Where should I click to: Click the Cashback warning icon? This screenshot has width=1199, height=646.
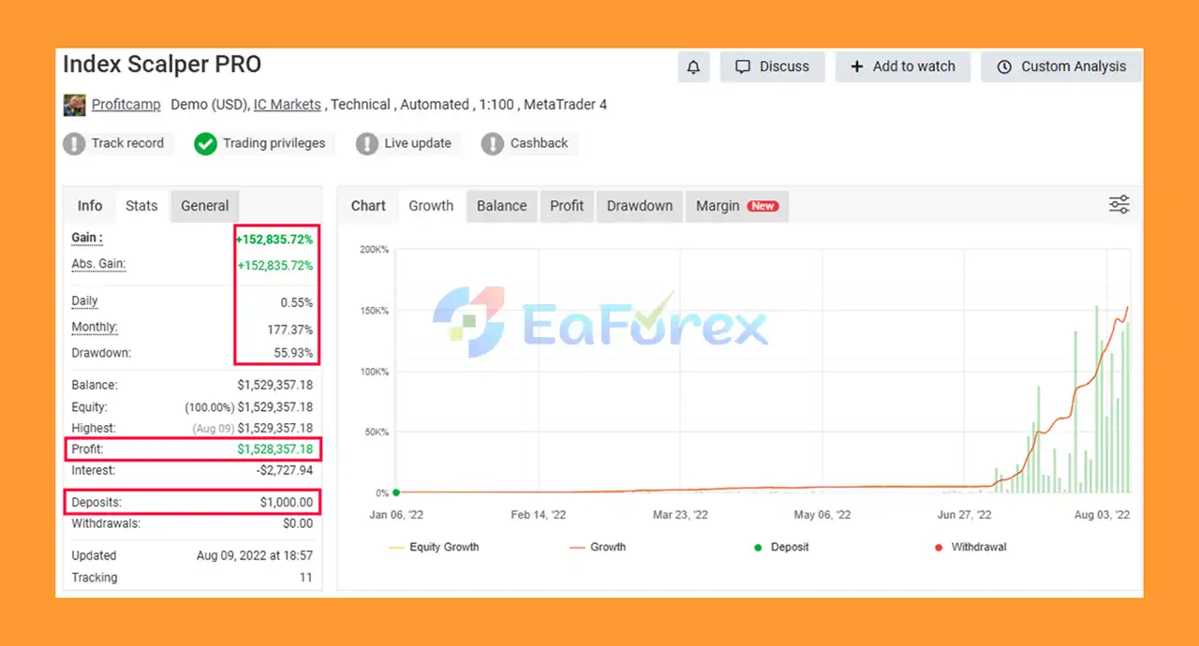point(493,144)
